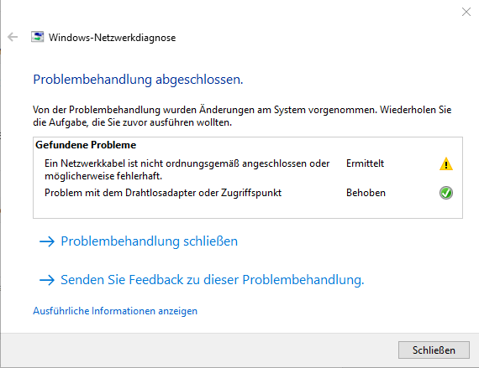Image resolution: width=479 pixels, height=368 pixels.
Task: Click the Problembehandlung abgeschlossen heading
Action: [138, 80]
